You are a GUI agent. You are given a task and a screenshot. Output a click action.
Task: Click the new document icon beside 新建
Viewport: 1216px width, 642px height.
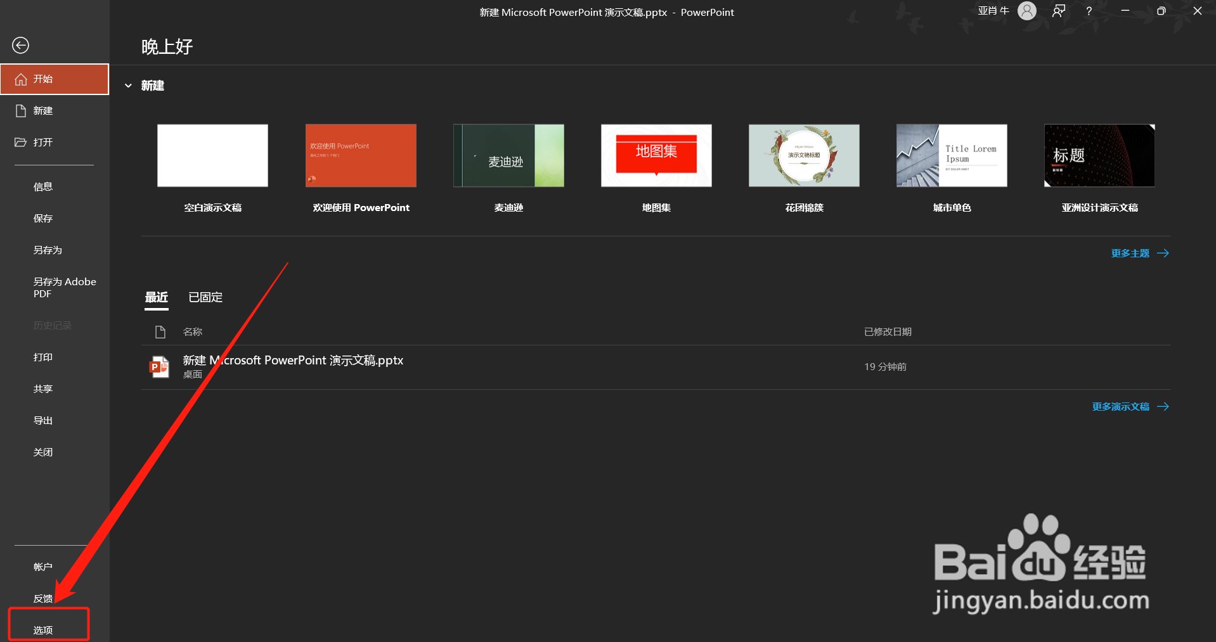tap(21, 111)
